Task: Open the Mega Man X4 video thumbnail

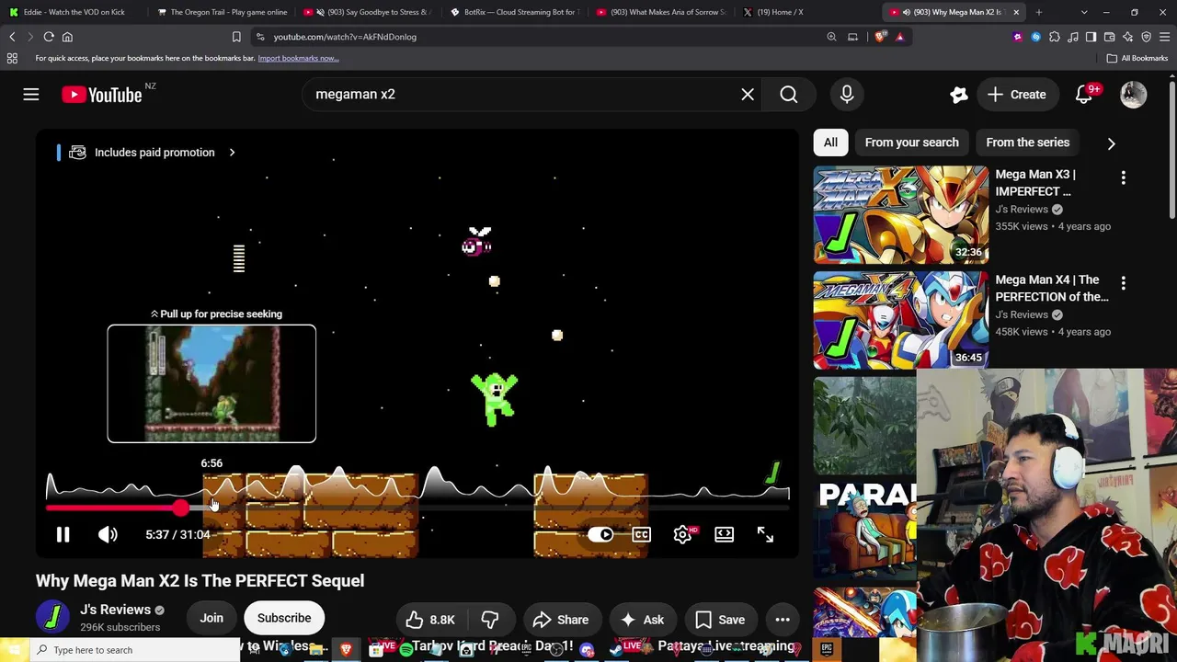Action: coord(901,320)
